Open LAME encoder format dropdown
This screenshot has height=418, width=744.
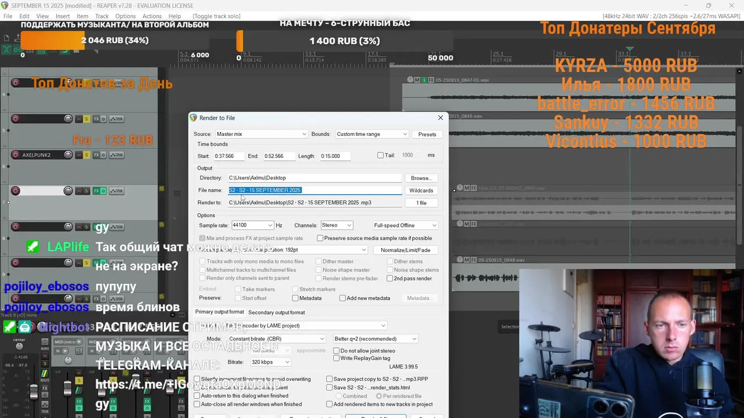coord(305,326)
